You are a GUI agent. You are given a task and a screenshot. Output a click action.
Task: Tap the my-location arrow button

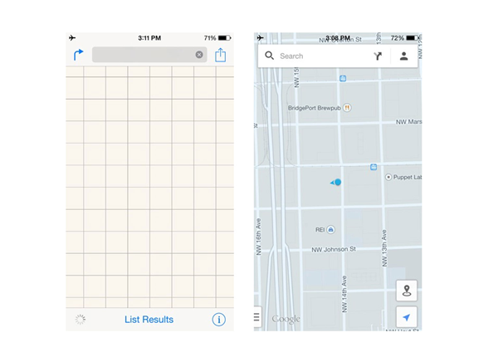tap(407, 317)
